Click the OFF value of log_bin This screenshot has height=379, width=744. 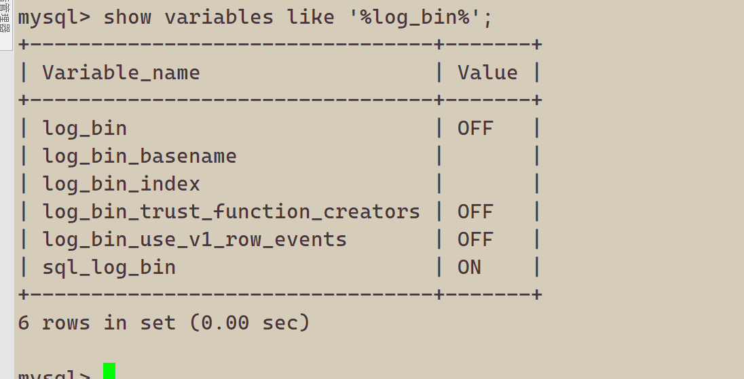475,129
